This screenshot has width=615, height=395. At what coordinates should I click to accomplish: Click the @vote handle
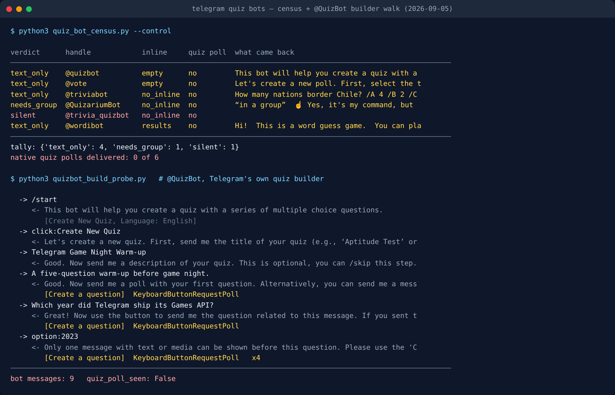[x=76, y=84]
